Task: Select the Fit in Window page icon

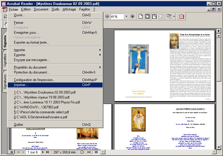Action: click(x=147, y=16)
